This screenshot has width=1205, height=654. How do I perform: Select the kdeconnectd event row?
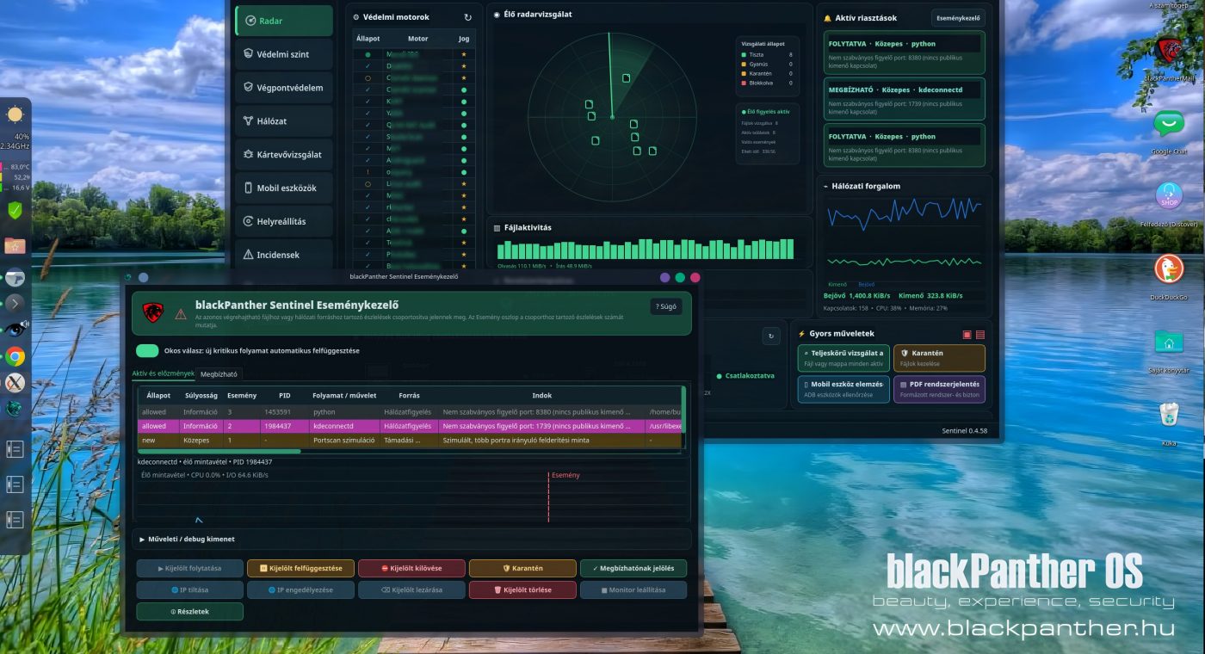coord(410,426)
